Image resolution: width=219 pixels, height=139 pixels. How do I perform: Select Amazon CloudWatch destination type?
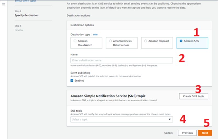click(x=86, y=43)
